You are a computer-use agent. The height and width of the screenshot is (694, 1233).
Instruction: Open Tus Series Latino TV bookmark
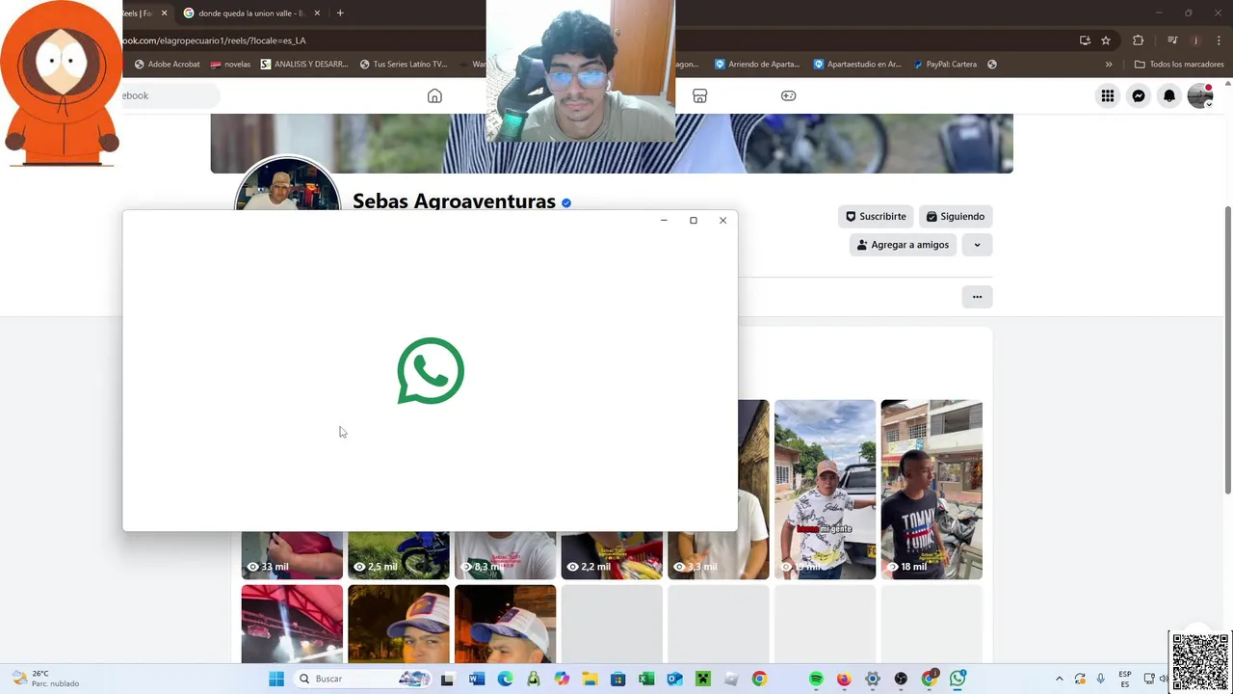404,65
